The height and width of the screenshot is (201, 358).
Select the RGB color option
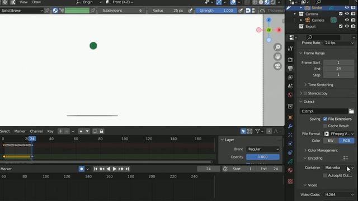point(346,141)
